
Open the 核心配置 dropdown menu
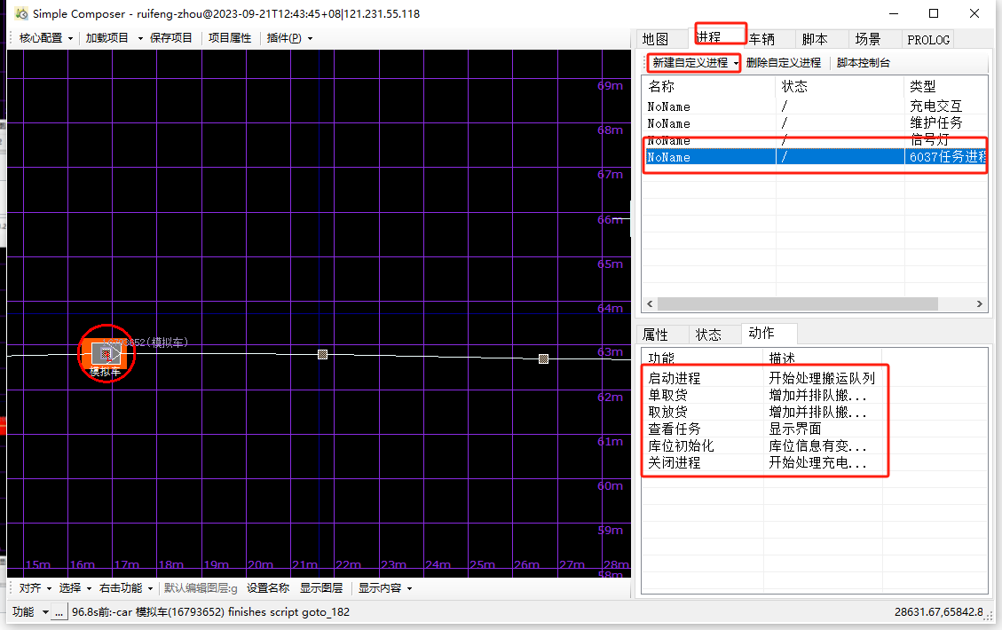tap(46, 38)
